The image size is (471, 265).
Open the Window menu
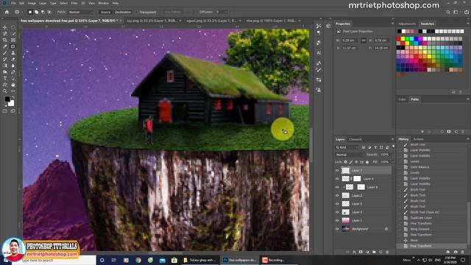point(103,3)
